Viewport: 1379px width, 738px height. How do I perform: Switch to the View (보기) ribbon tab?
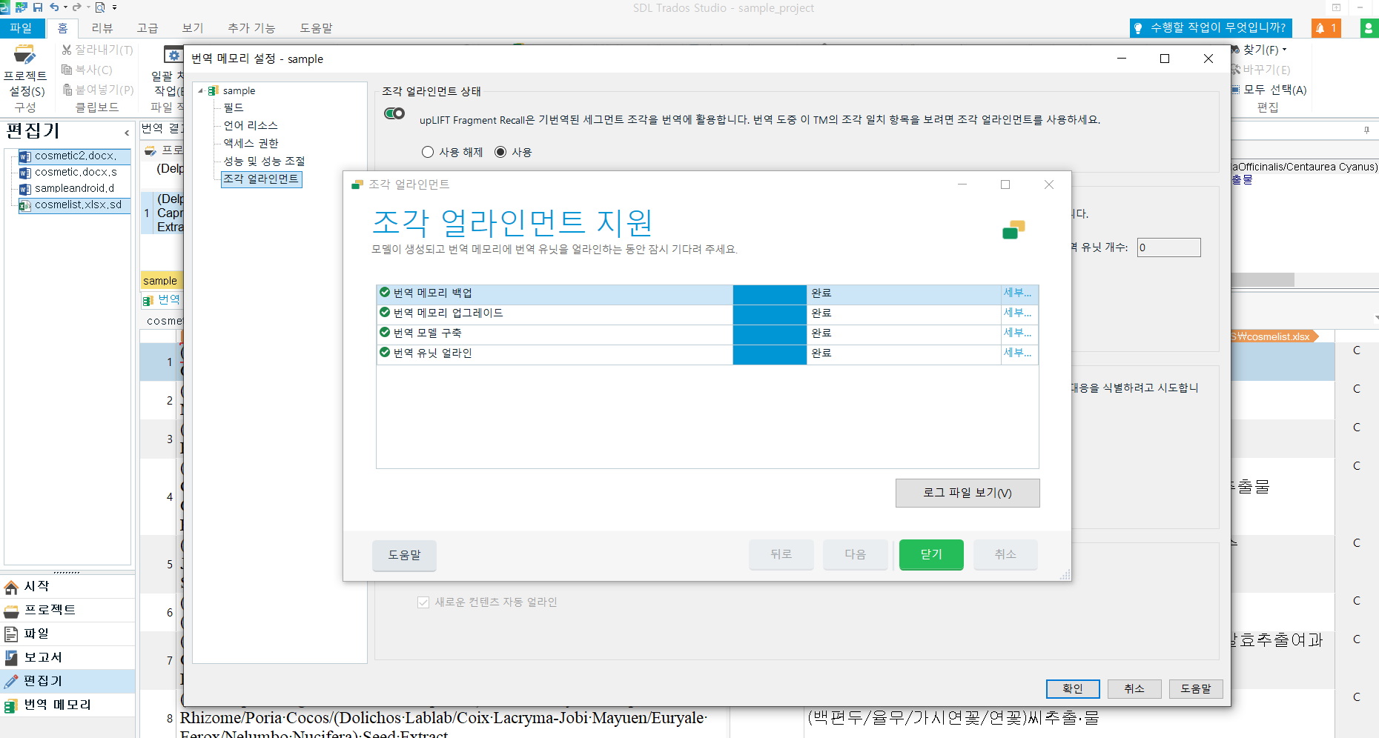[193, 28]
